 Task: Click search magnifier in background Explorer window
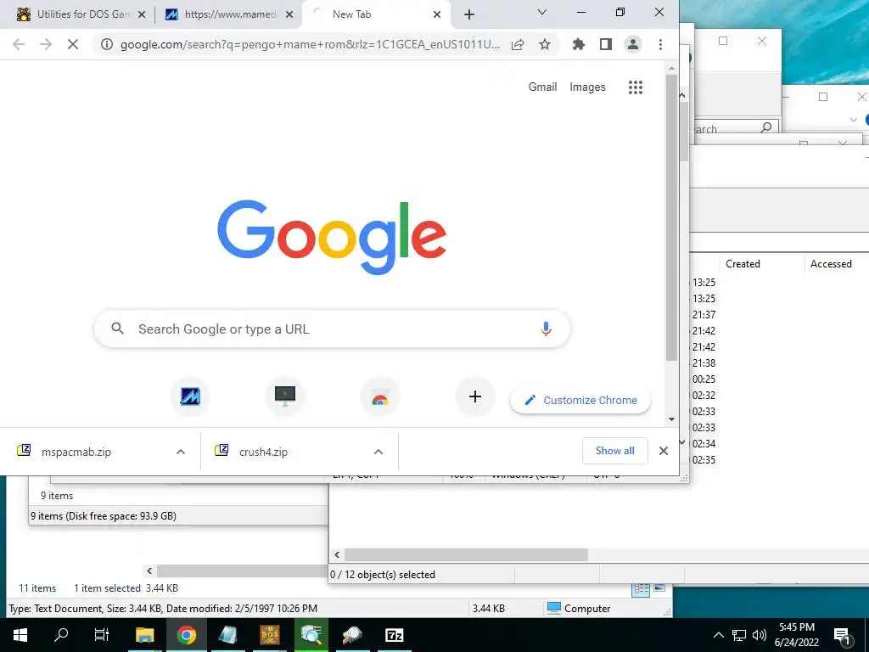(x=766, y=128)
